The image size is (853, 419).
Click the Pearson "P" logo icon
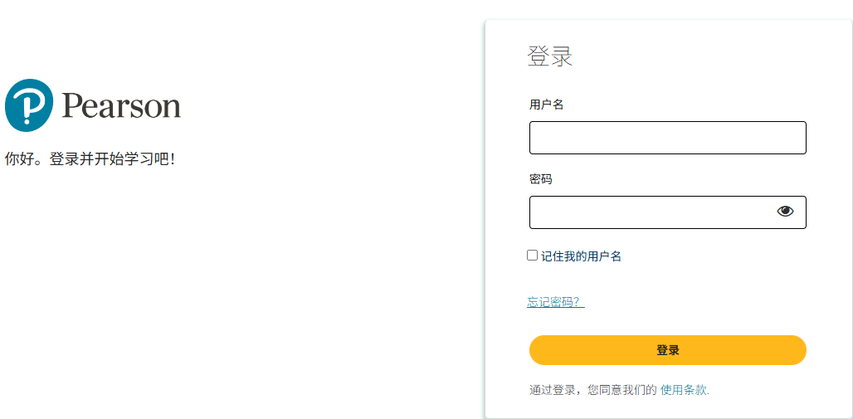[29, 105]
